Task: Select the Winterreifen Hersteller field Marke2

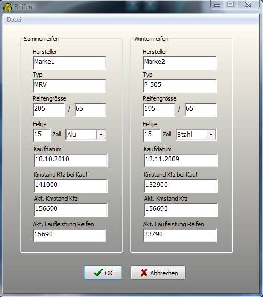Action: 179,63
